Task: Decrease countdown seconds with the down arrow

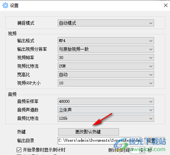Action: coord(142,151)
